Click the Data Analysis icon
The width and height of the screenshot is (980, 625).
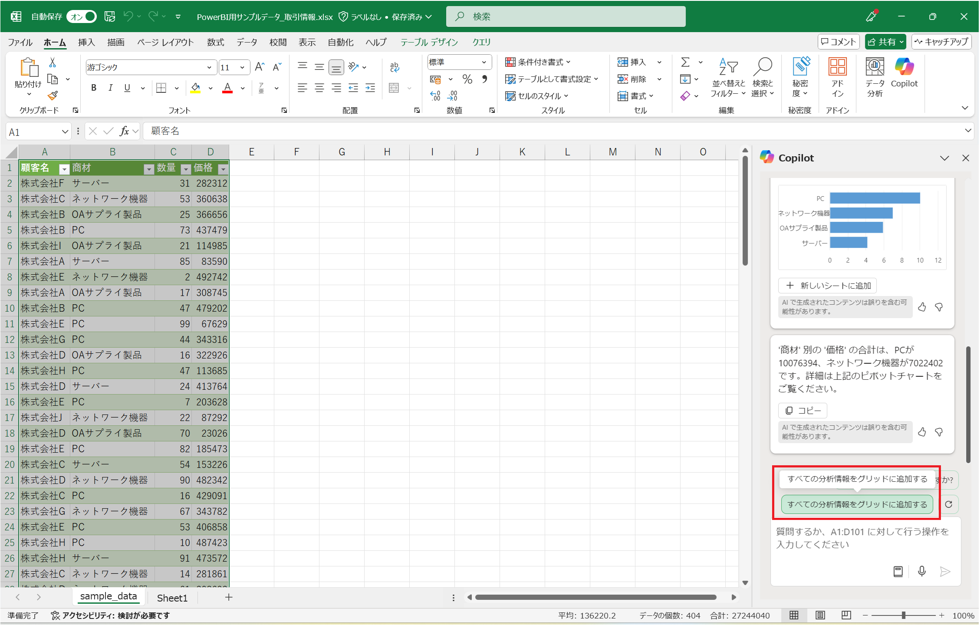pyautogui.click(x=875, y=67)
